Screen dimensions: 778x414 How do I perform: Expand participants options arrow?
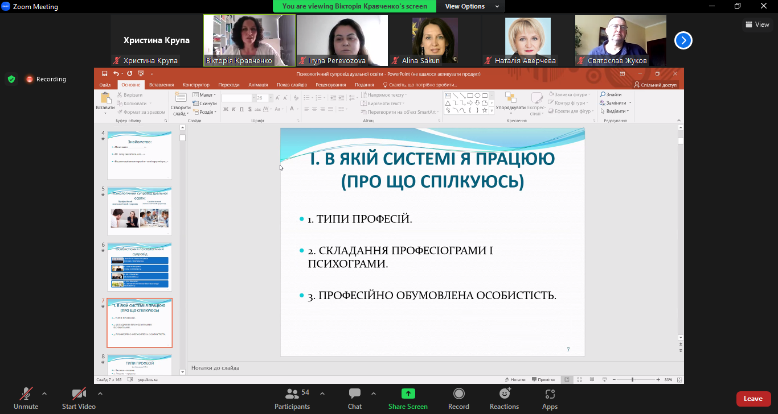point(322,394)
